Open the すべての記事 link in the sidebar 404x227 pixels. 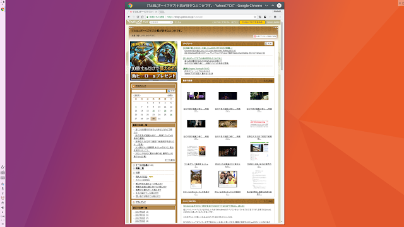(x=141, y=165)
